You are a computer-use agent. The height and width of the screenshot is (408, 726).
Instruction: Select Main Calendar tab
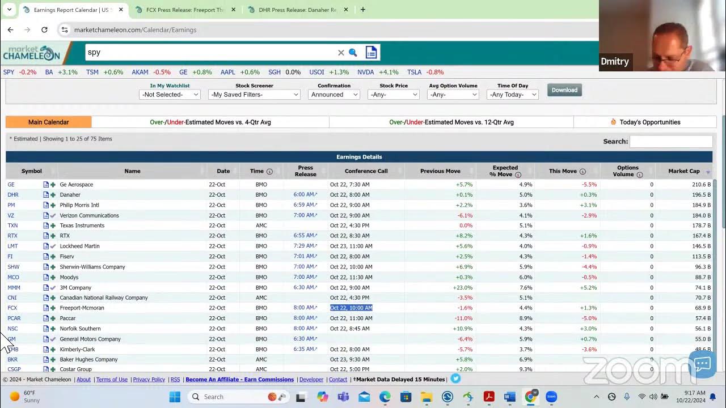(x=49, y=122)
